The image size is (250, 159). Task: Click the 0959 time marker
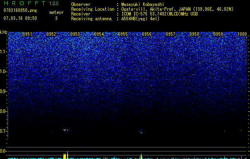coord(218,34)
